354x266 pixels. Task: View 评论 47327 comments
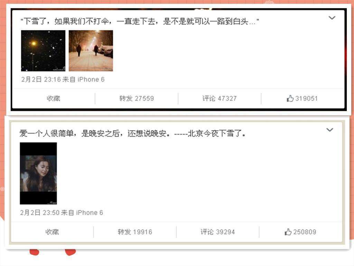coord(220,98)
